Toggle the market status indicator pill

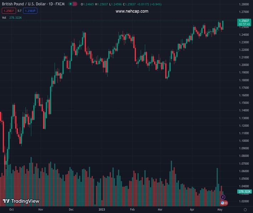73,4
